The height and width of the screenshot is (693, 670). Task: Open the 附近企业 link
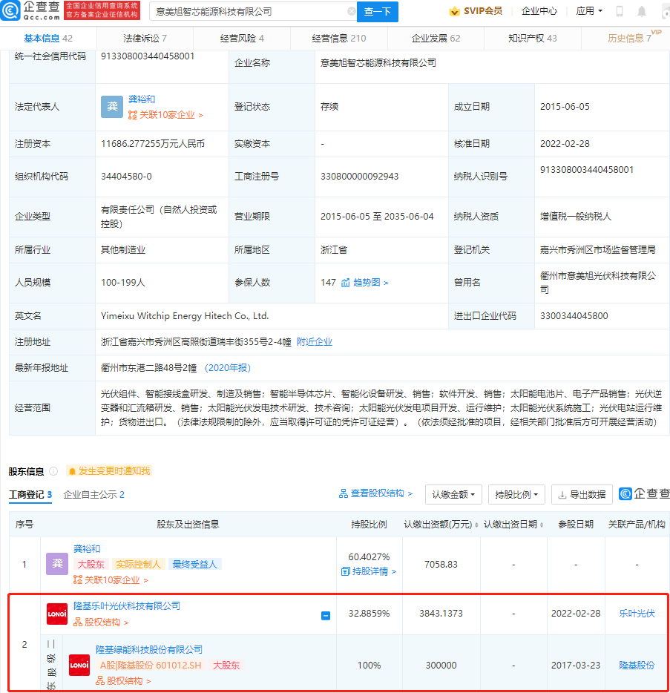point(315,341)
